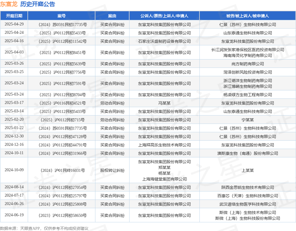Click plaintiff 杨某某

click(x=164, y=173)
